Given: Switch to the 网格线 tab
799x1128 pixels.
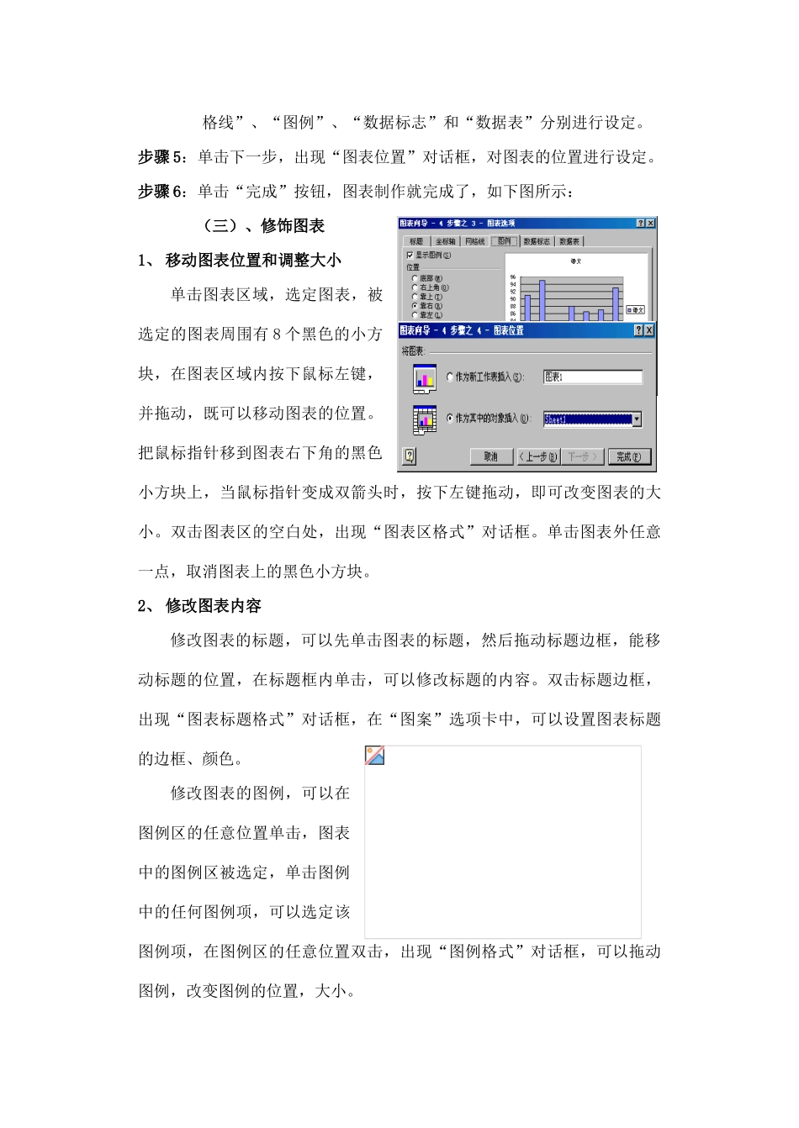Looking at the screenshot, I should [x=475, y=241].
